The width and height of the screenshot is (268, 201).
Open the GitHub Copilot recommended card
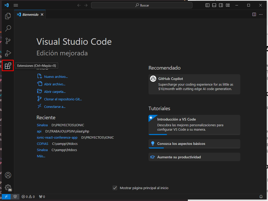(194, 84)
